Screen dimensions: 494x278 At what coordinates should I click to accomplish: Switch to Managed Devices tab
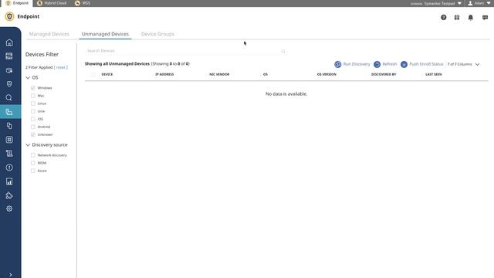49,34
